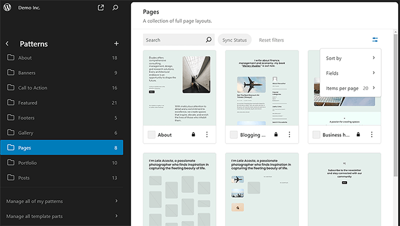Select the Business pattern checkbox
400x226 pixels.
[316, 135]
